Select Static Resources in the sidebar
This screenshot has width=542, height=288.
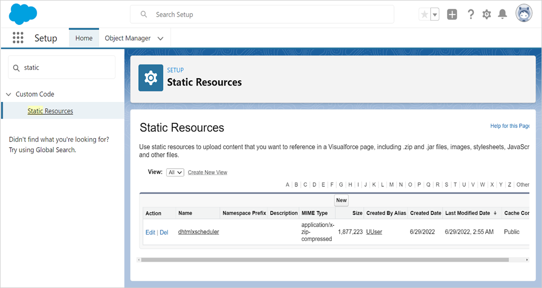pos(50,111)
